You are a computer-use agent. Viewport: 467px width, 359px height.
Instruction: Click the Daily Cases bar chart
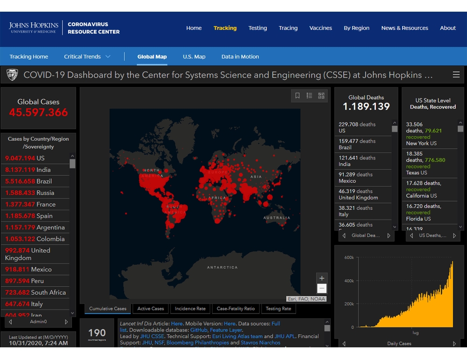tap(406, 295)
